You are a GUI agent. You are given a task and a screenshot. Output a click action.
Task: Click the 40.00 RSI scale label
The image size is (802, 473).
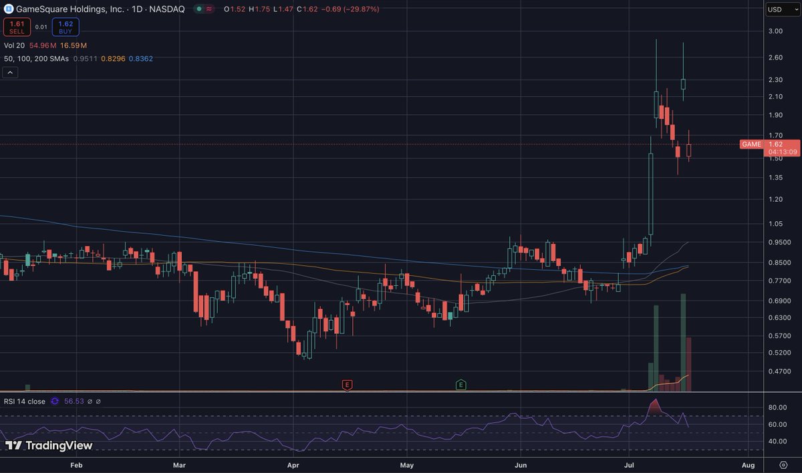(776, 442)
